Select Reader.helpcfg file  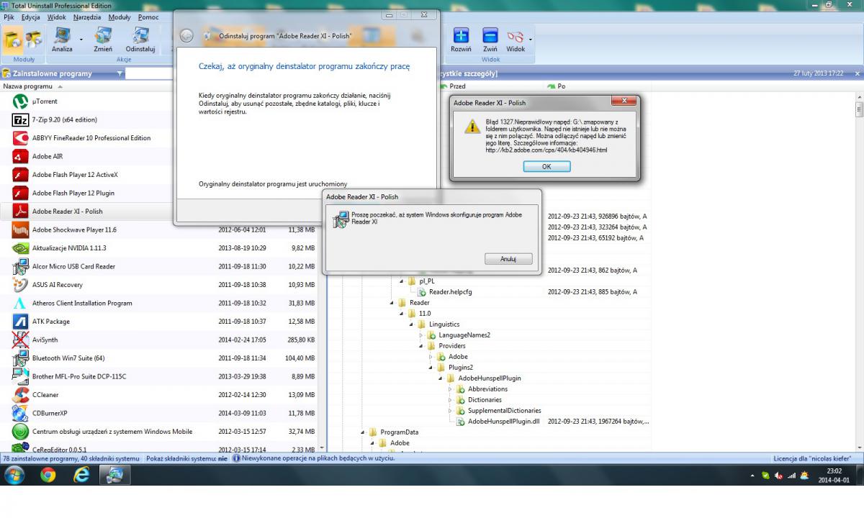click(450, 292)
